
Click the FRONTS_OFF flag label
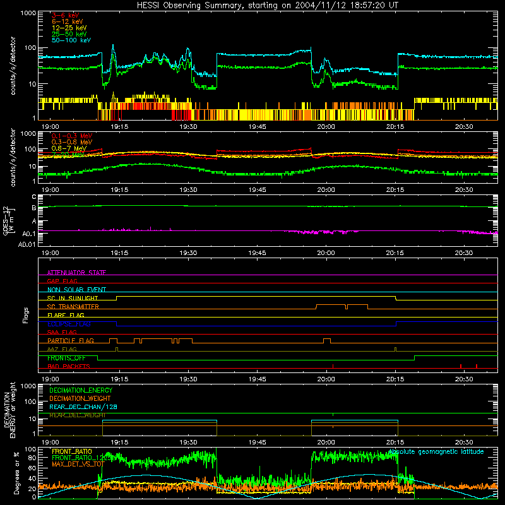pos(66,358)
